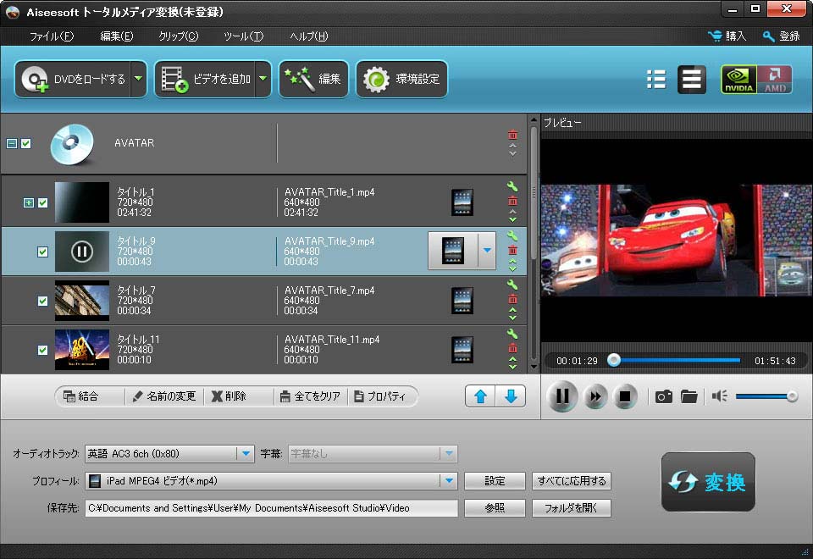Click iPad profile icon for AVATAR_Title_7.mp4

462,301
